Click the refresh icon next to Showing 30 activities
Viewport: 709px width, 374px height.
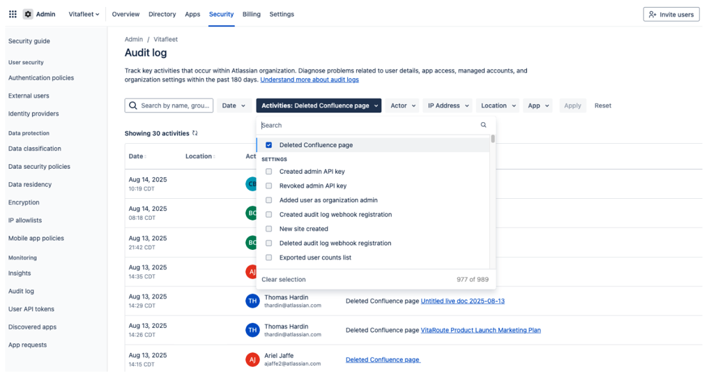click(x=195, y=133)
